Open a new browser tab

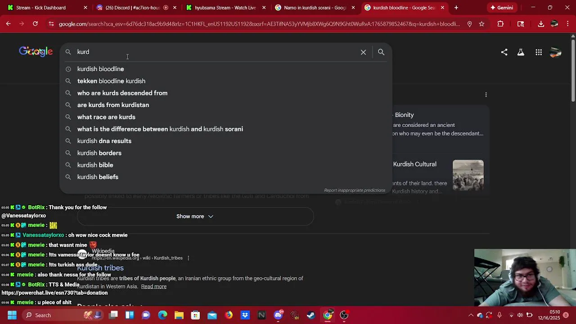coord(456,8)
